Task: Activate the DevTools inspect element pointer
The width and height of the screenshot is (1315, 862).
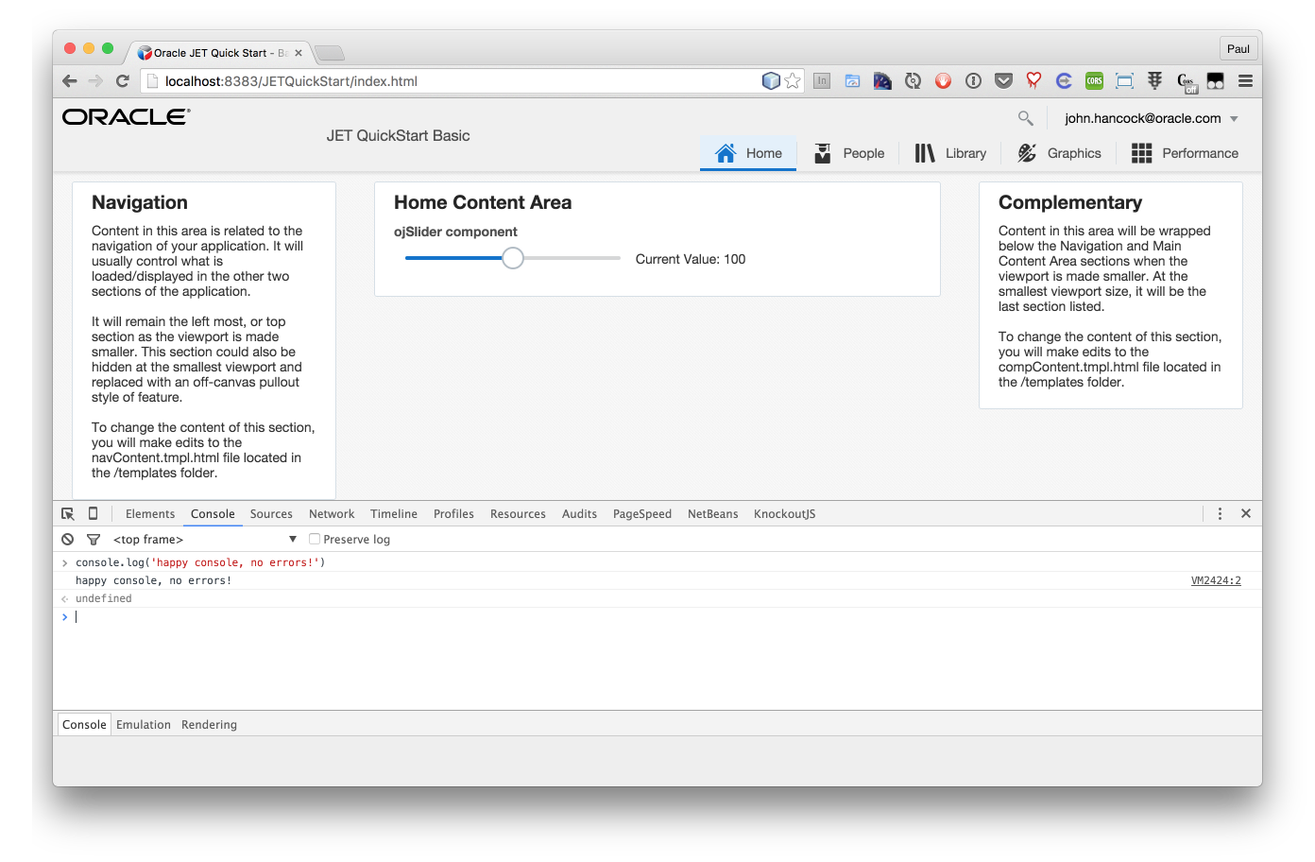Action: pos(68,514)
